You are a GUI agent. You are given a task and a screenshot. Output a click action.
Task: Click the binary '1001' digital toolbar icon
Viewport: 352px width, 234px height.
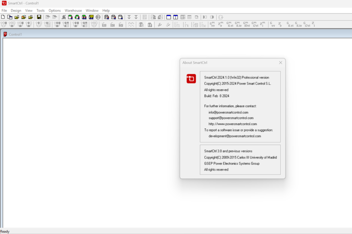(x=145, y=17)
